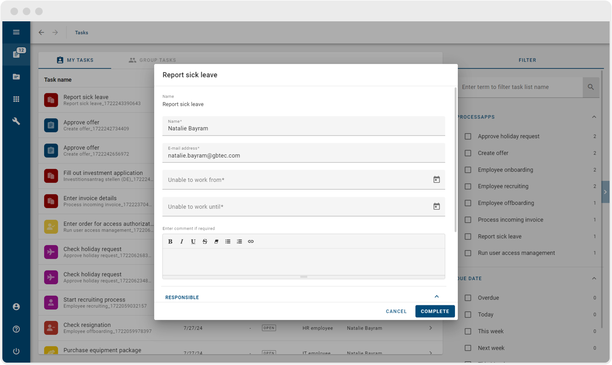Check the This week due date filter
Viewport: 612px width, 365px height.
pyautogui.click(x=468, y=331)
